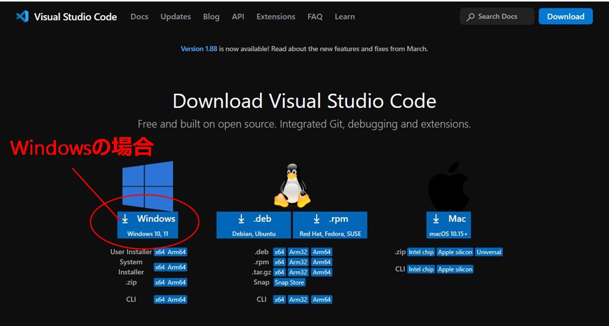Image resolution: width=609 pixels, height=326 pixels.
Task: Go to the Blog page
Action: (x=211, y=16)
